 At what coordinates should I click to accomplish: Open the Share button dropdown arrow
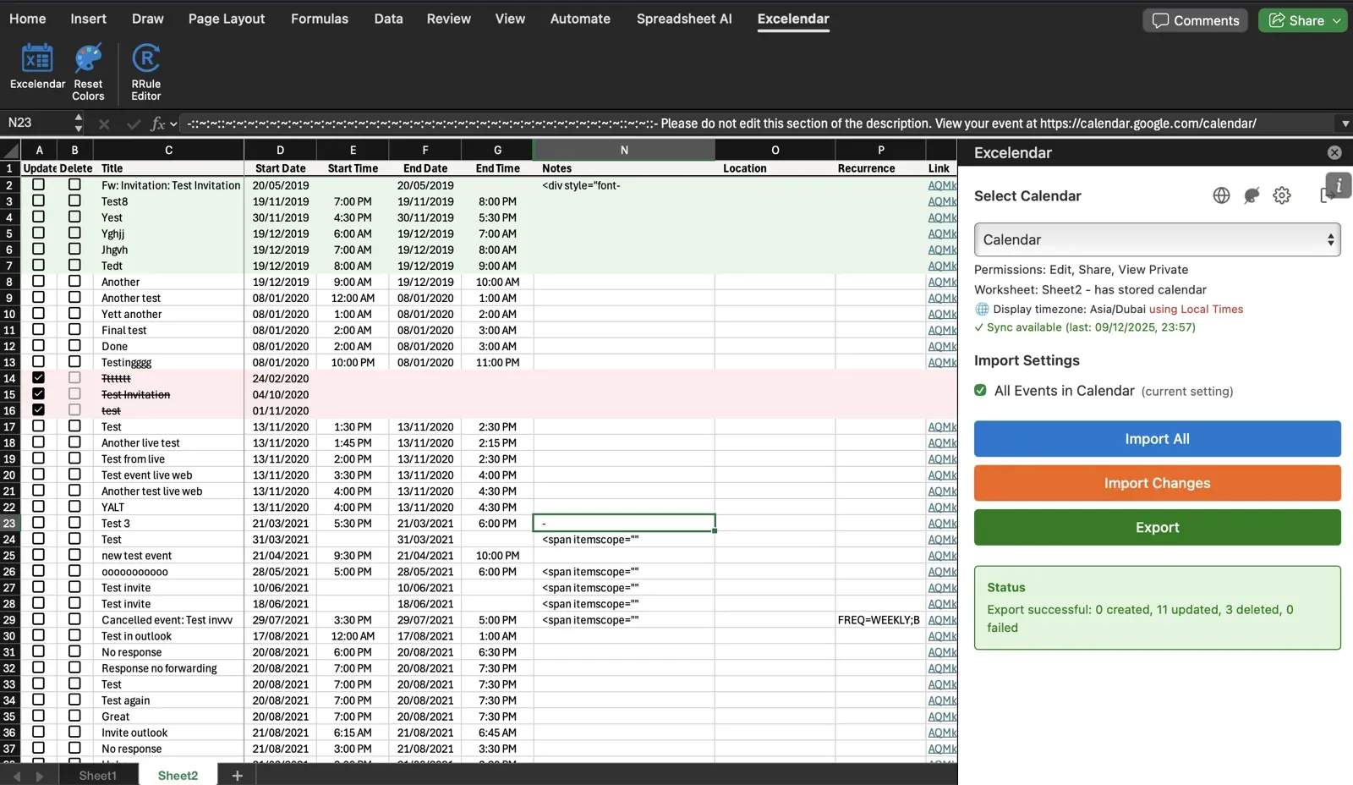coord(1337,20)
